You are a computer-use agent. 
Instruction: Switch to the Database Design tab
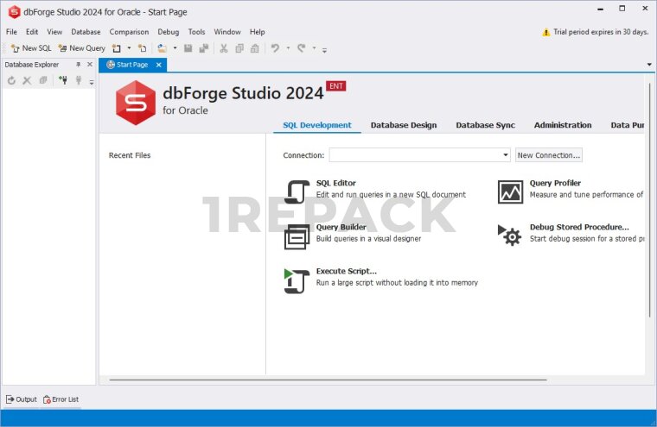point(403,125)
